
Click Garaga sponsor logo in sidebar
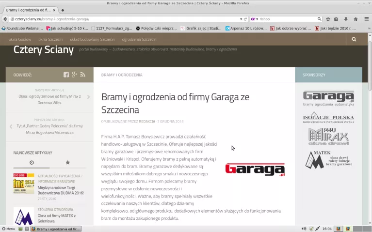tap(328, 98)
